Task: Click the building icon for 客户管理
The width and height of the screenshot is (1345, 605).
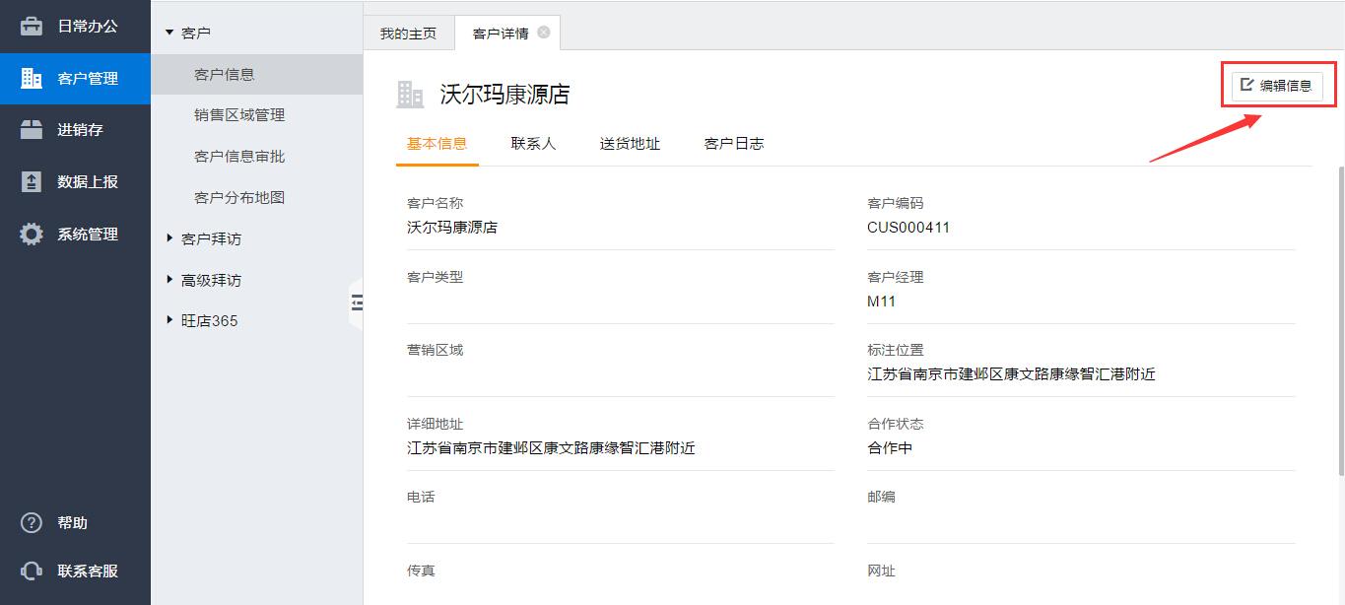Action: click(x=32, y=79)
